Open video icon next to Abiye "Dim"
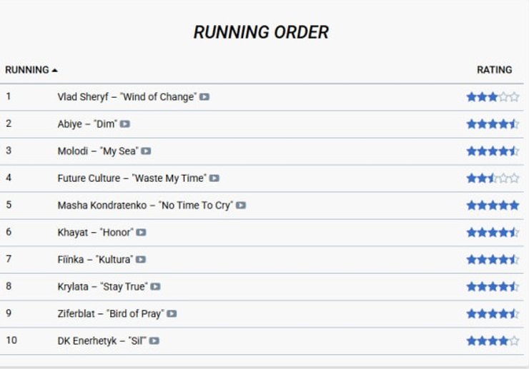The height and width of the screenshot is (369, 529). click(x=125, y=124)
